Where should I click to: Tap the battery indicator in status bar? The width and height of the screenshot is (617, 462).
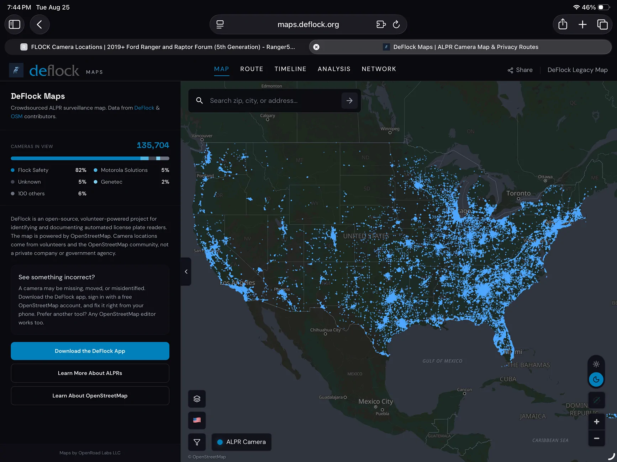604,7
